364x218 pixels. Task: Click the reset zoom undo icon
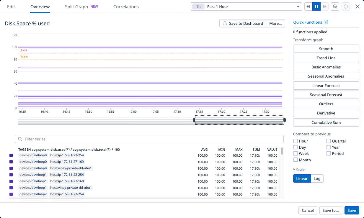coord(345,7)
